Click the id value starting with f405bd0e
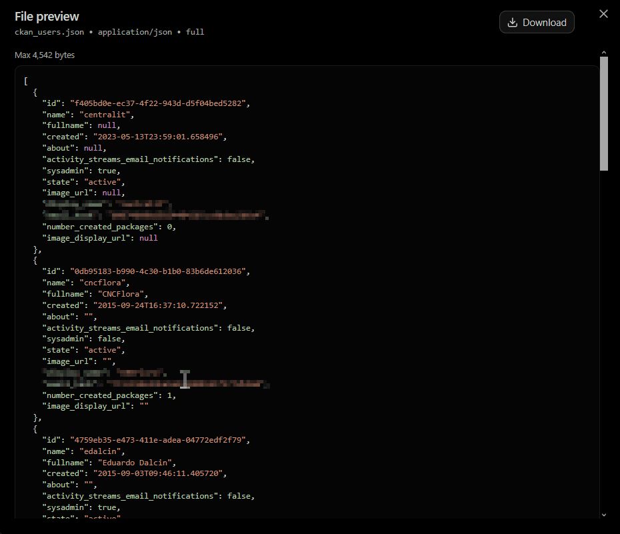Viewport: 620px width, 534px height. [x=158, y=103]
